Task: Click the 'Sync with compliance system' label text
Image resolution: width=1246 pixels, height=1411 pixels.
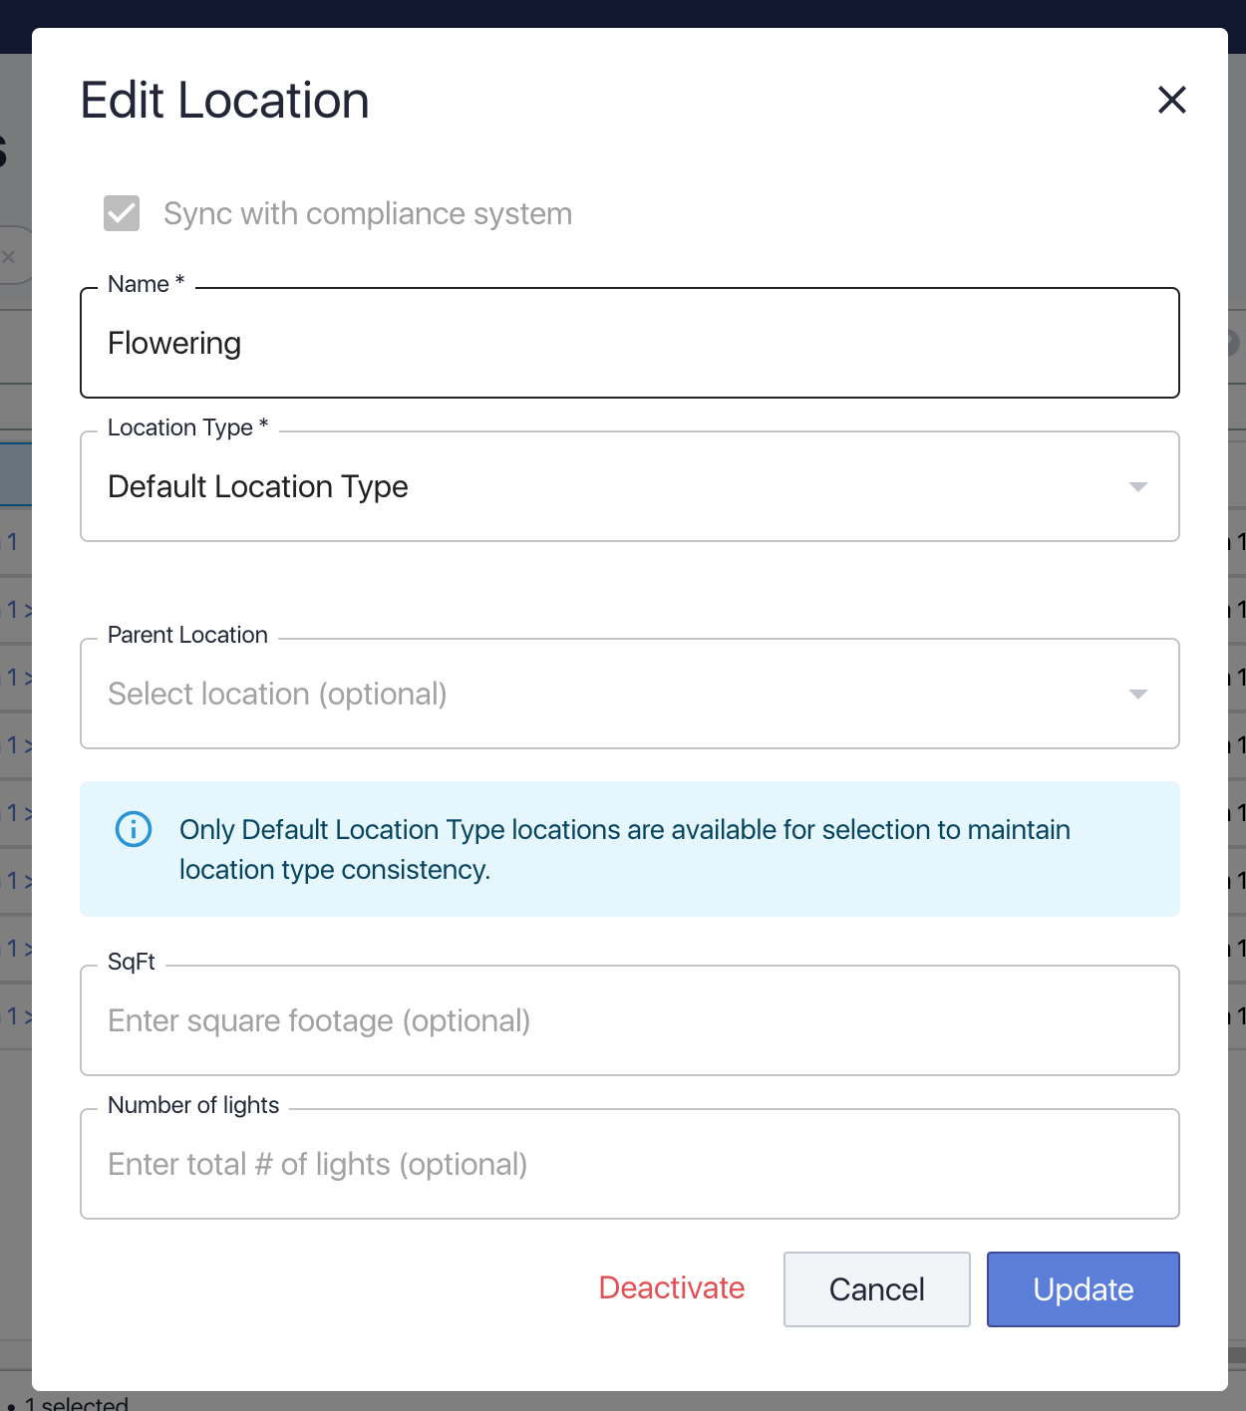Action: click(367, 214)
